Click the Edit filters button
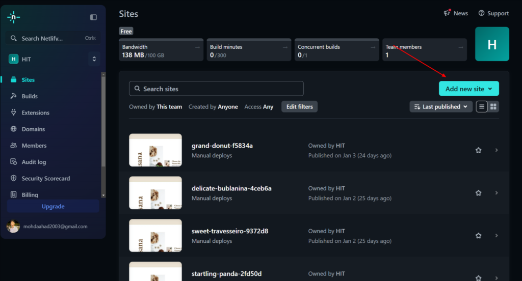This screenshot has width=522, height=281. 300,107
